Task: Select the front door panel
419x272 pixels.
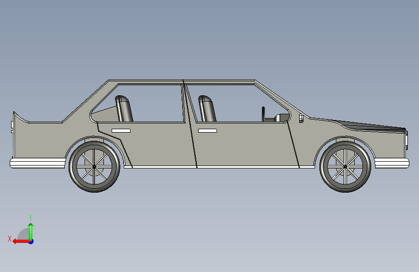Action: (x=246, y=145)
